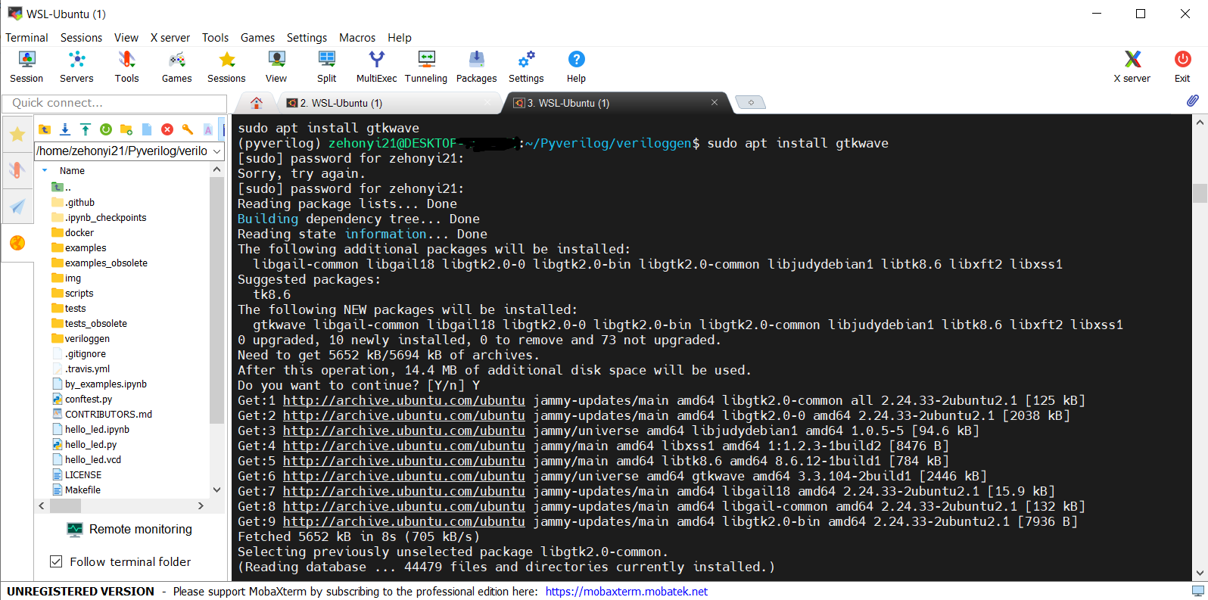Open the Terminal menu
The height and width of the screenshot is (600, 1208).
click(x=26, y=37)
